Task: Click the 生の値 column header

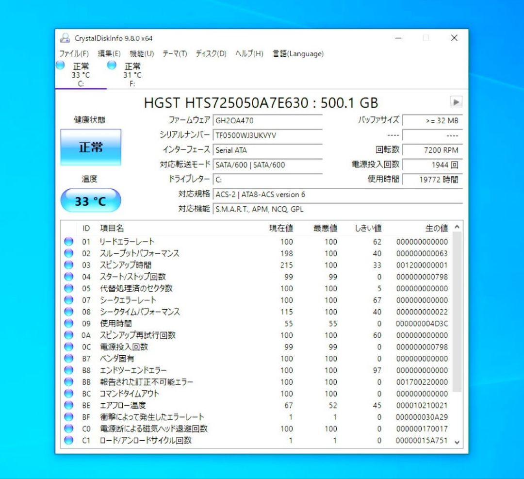Action: point(437,228)
